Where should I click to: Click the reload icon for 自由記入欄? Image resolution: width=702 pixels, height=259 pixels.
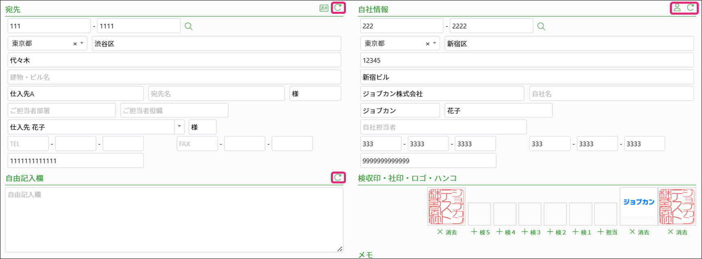tap(338, 178)
